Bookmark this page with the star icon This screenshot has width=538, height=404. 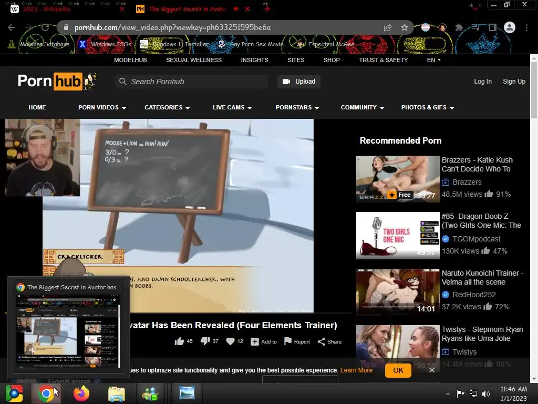click(x=405, y=27)
